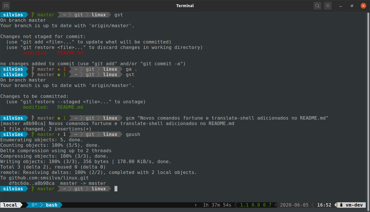The height and width of the screenshot is (212, 370).
Task: Click the 'git restore --staged' hint line
Action: [x=76, y=102]
